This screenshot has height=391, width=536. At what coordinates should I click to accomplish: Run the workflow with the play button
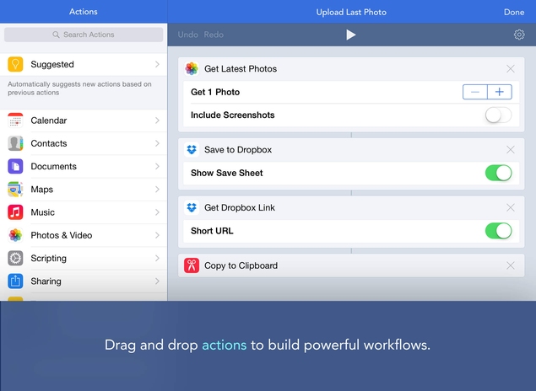coord(350,35)
